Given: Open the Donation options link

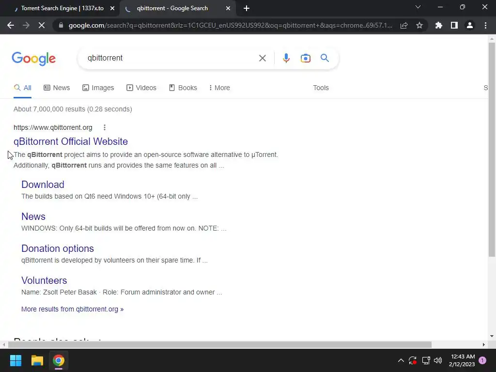Looking at the screenshot, I should (x=58, y=248).
